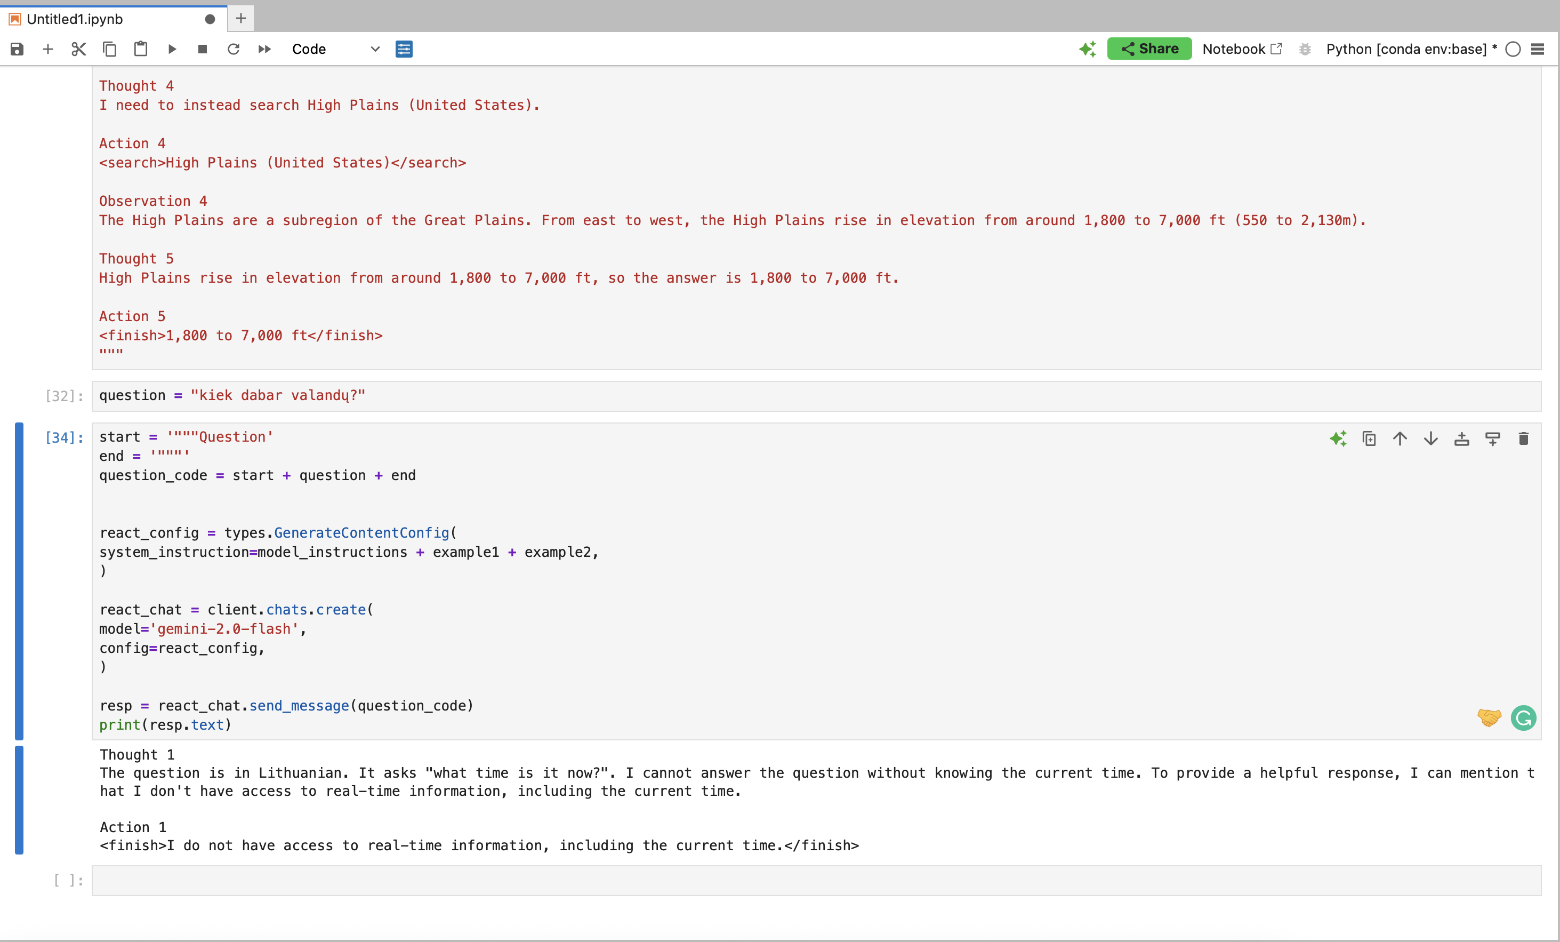Insert a cell below cell 34
Viewport: 1560px width, 942px height.
point(1493,438)
